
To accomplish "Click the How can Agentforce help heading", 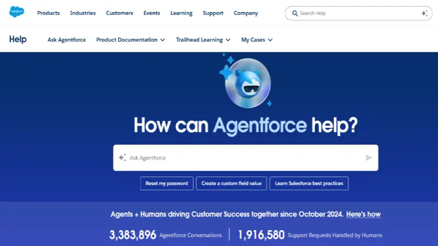I will [x=245, y=125].
